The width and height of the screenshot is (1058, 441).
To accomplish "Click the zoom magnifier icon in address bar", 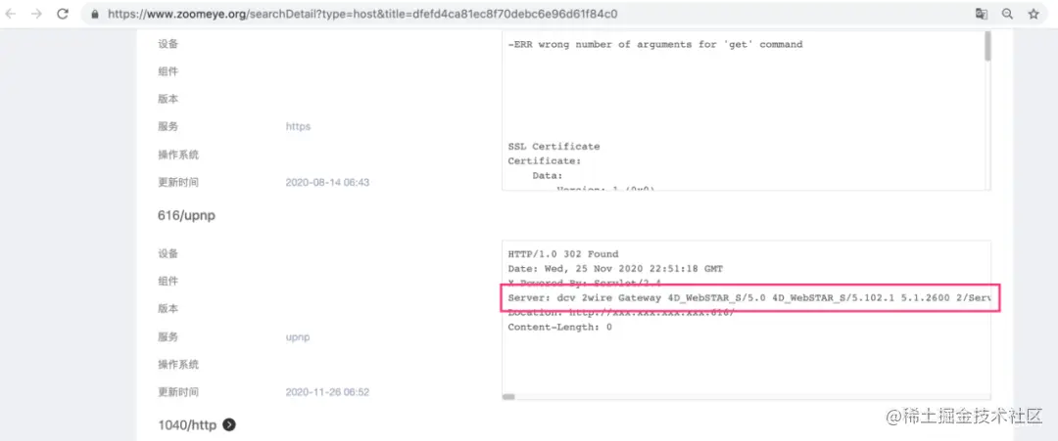I will pyautogui.click(x=1007, y=14).
